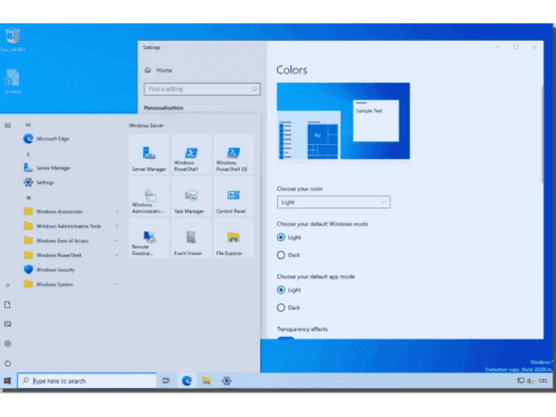Click the Settings window vertical scrollbar
The height and width of the screenshot is (417, 556).
[542, 135]
